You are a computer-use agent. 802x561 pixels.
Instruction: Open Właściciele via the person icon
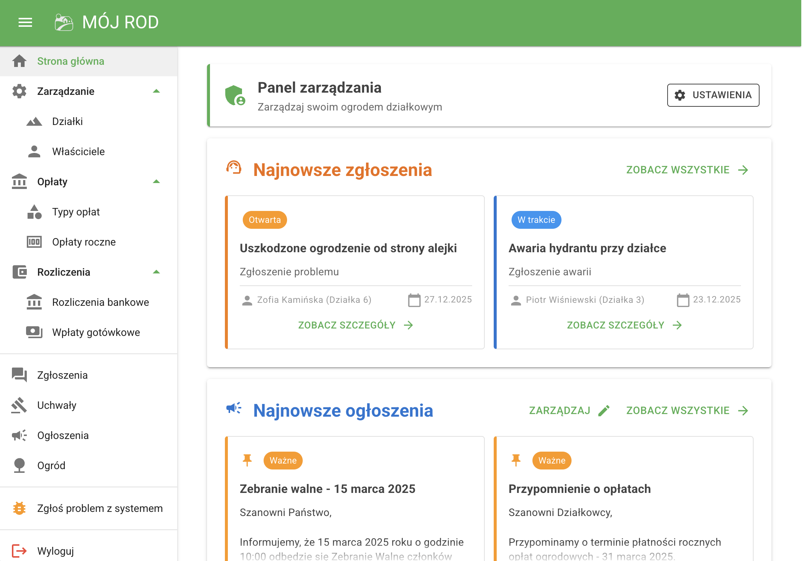click(x=34, y=151)
